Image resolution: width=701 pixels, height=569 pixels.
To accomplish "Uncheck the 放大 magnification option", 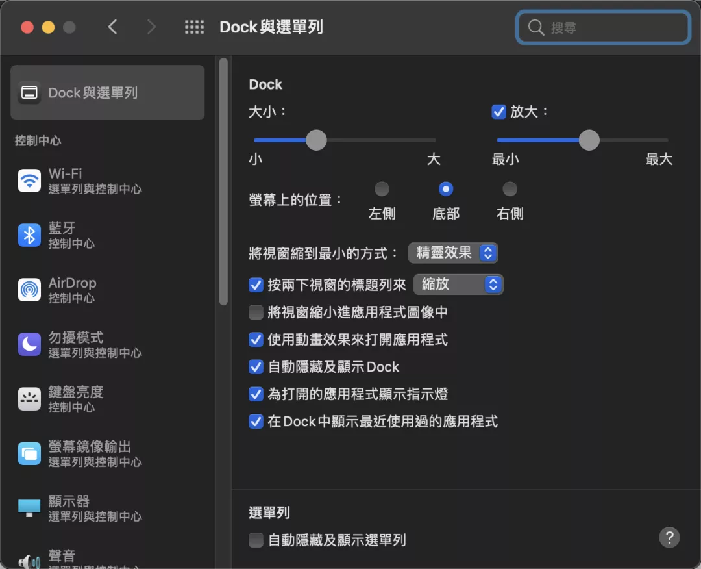I will 498,111.
